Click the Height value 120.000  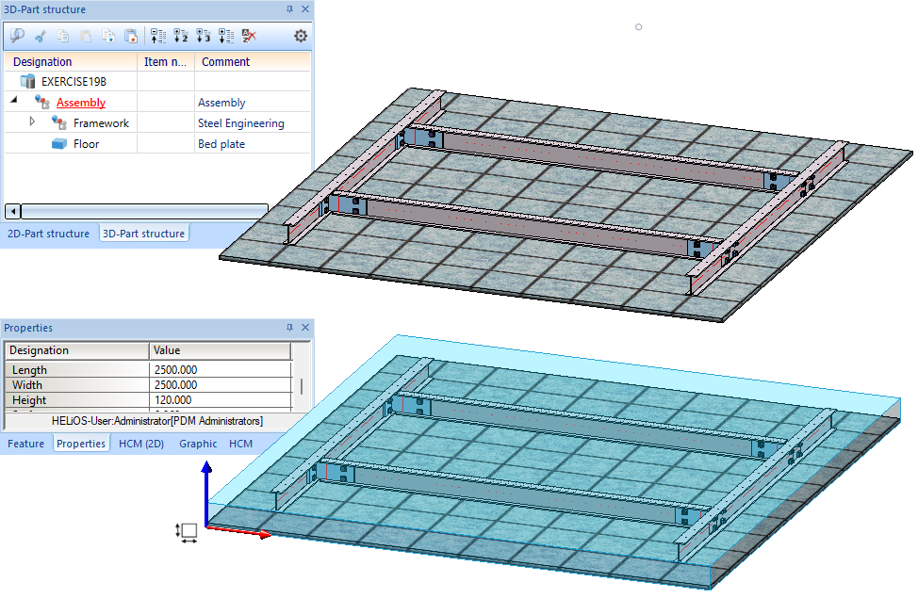tap(221, 400)
